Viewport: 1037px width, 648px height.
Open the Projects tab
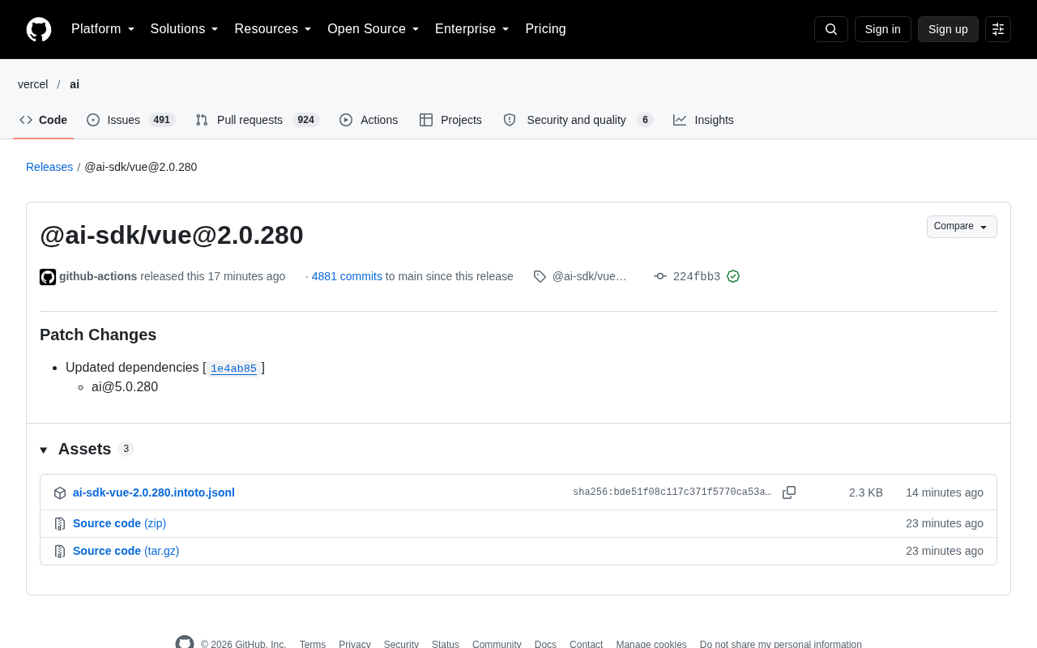(450, 120)
